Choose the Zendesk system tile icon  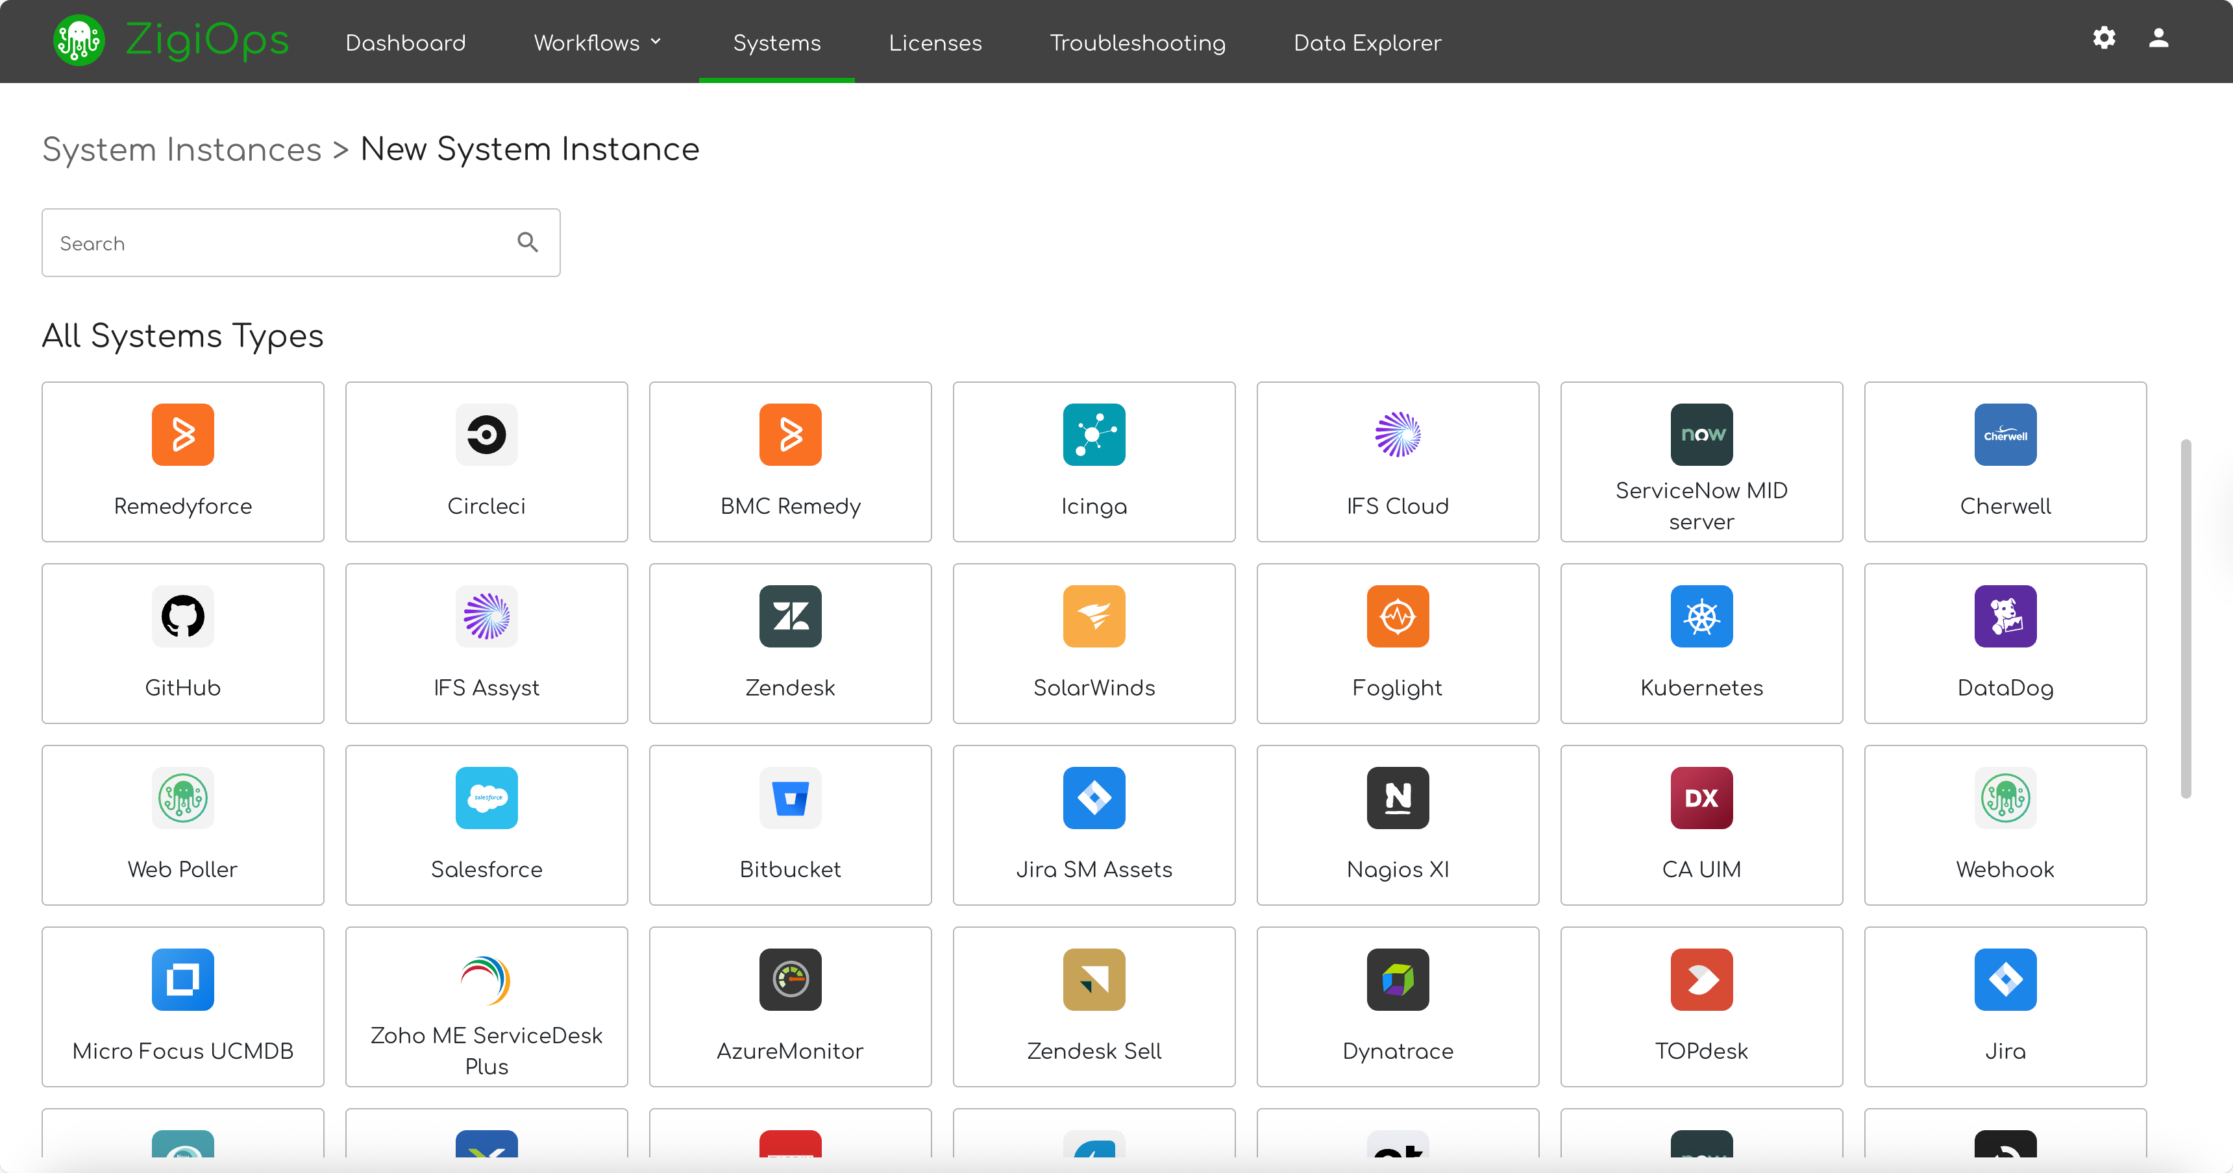coord(790,616)
